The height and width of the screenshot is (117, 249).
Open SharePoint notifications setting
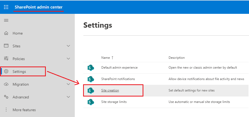[x=118, y=79]
